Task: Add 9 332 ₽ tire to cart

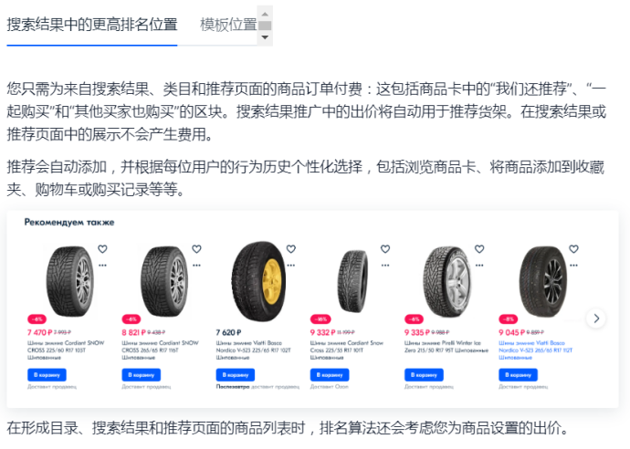Action: (330, 375)
